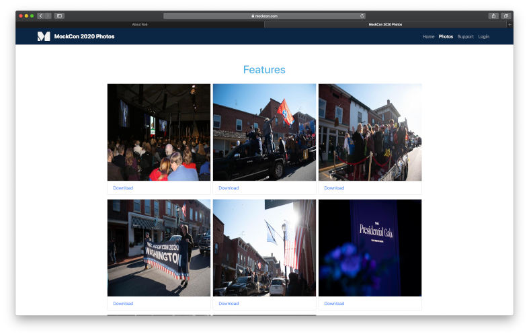Viewport: 529px width, 336px height.
Task: Click the reload icon in address bar
Action: coord(362,16)
